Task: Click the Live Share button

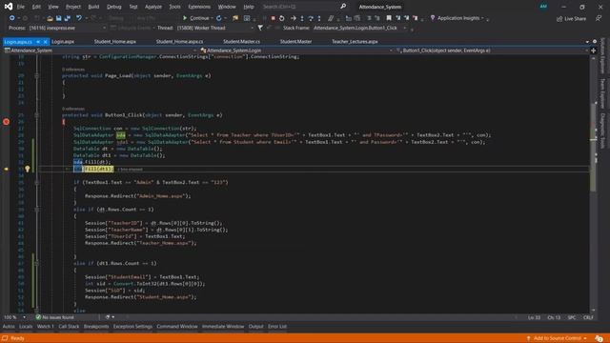Action: (x=571, y=18)
